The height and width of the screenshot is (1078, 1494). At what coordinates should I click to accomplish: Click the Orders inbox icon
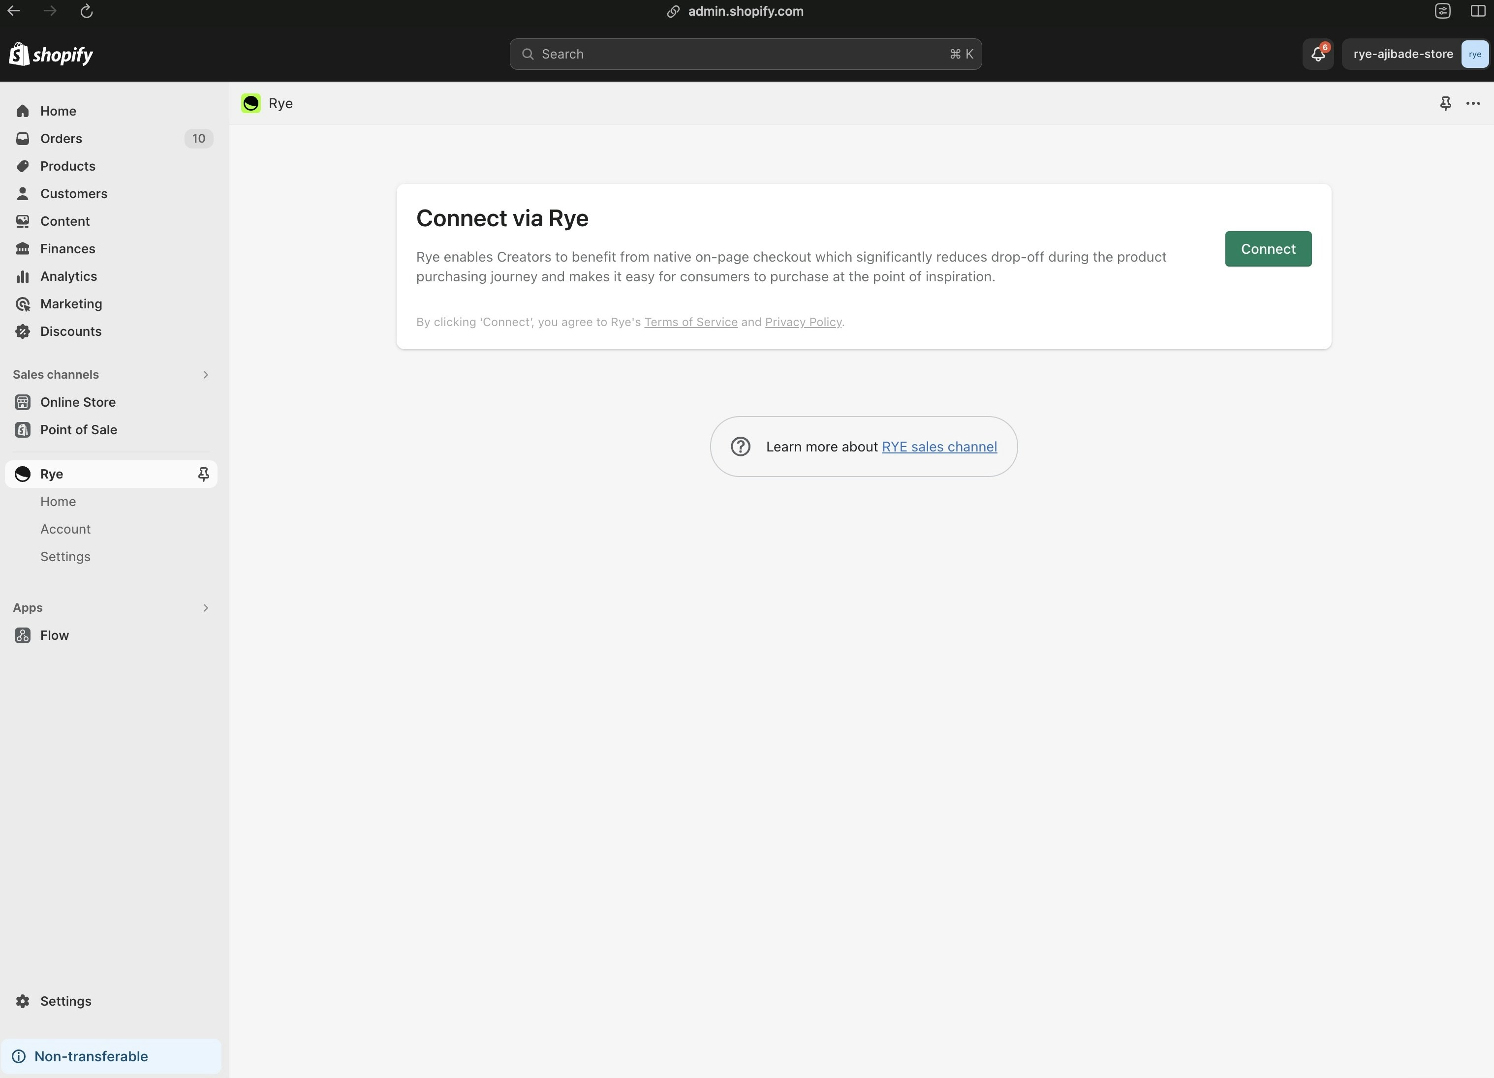(x=23, y=139)
